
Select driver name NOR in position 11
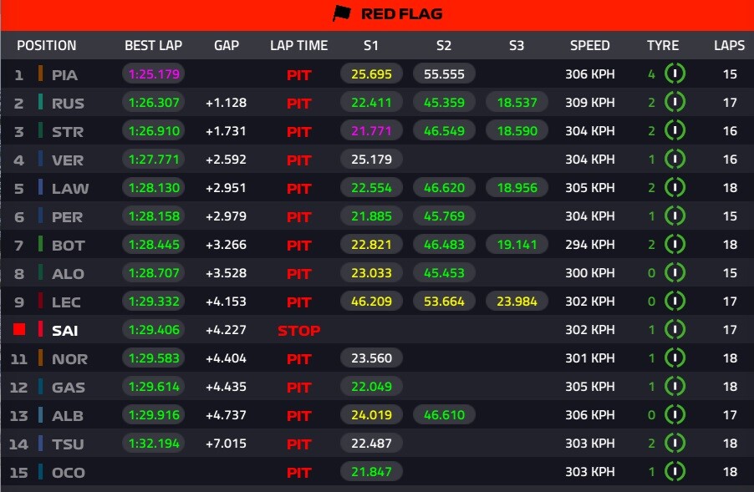tap(69, 358)
